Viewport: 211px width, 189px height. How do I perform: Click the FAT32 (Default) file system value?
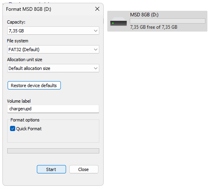coord(24,50)
